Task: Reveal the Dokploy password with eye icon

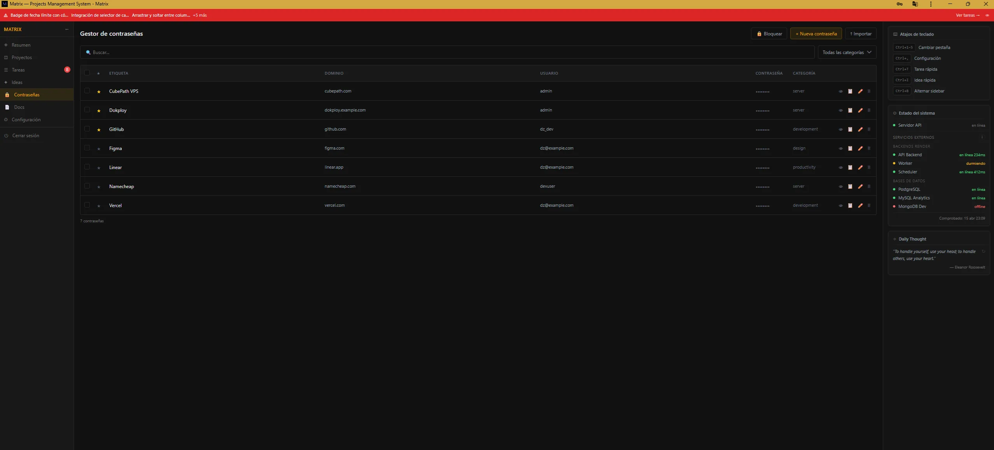Action: click(x=840, y=110)
